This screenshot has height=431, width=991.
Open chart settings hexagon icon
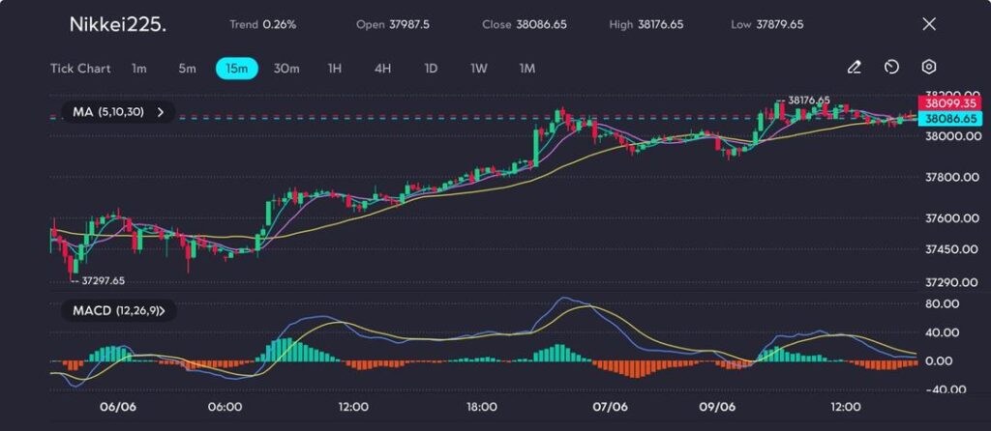(928, 68)
